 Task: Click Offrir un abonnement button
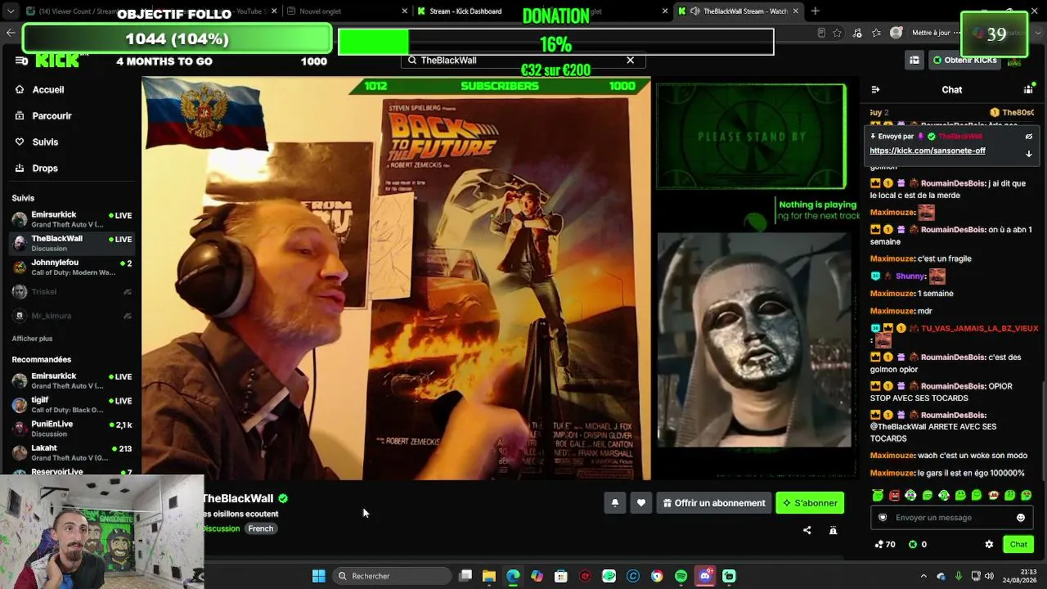coord(714,503)
